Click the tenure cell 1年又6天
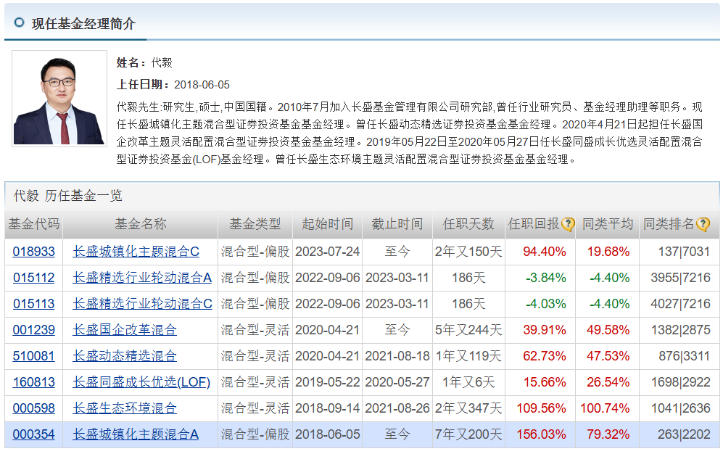The width and height of the screenshot is (723, 454). 468,382
